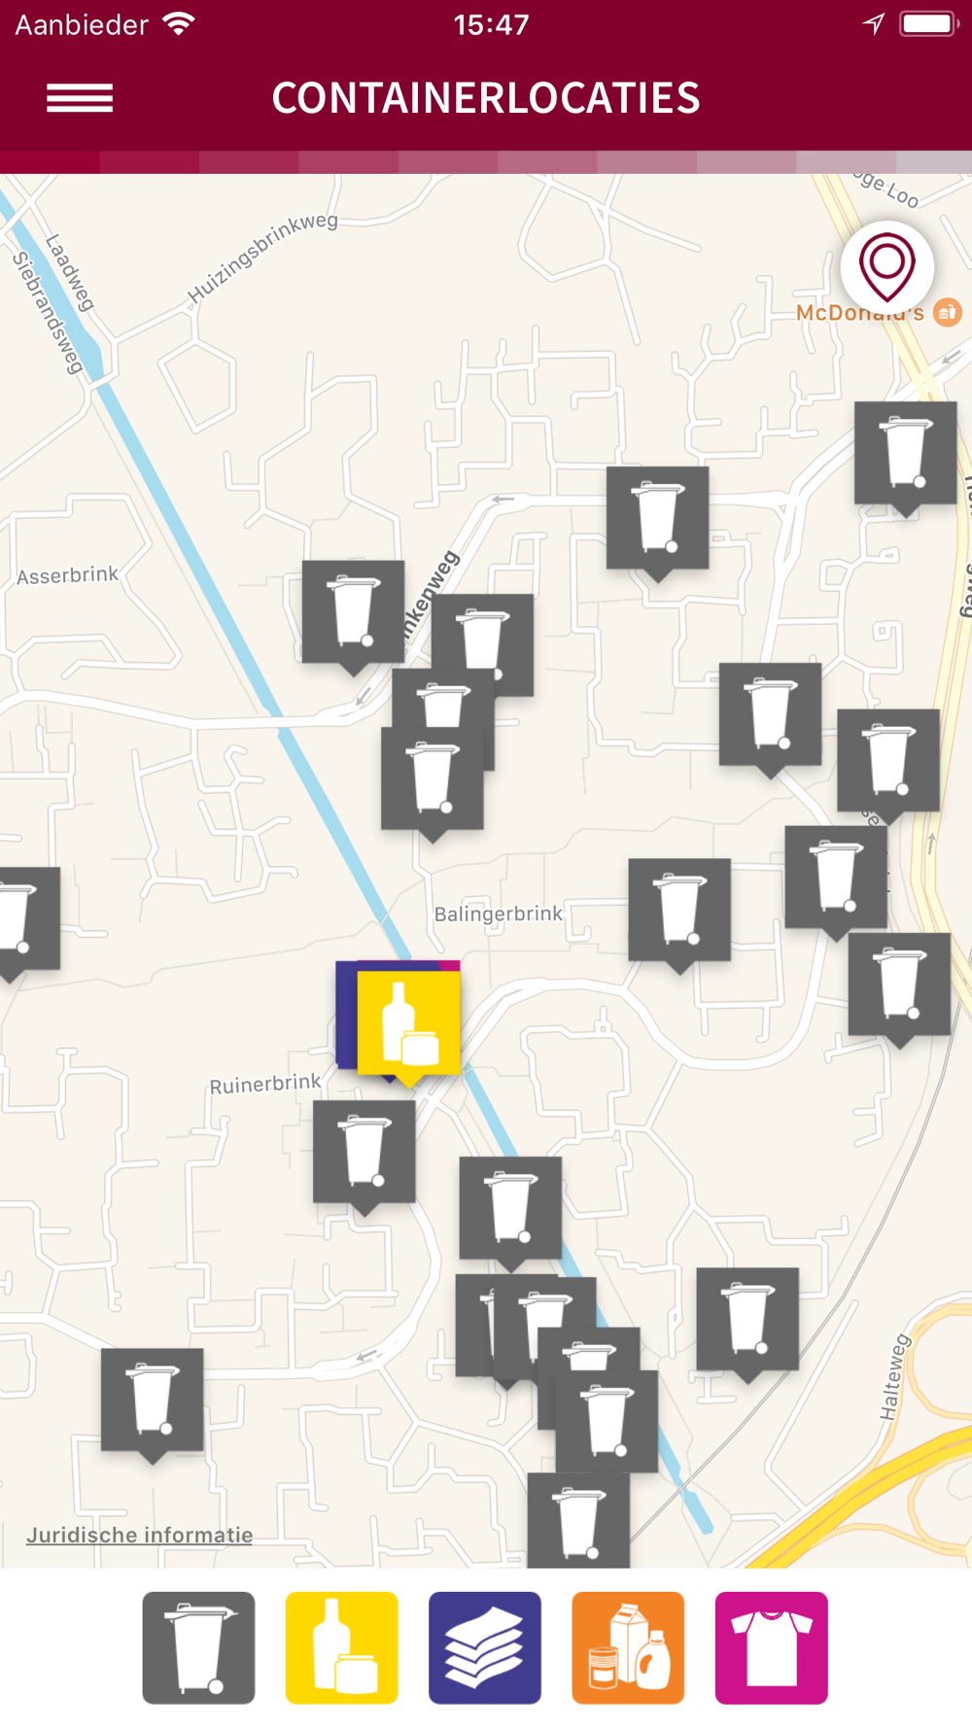Toggle the orange packaging container filter
Screen dimensions: 972x1728
(628, 1647)
